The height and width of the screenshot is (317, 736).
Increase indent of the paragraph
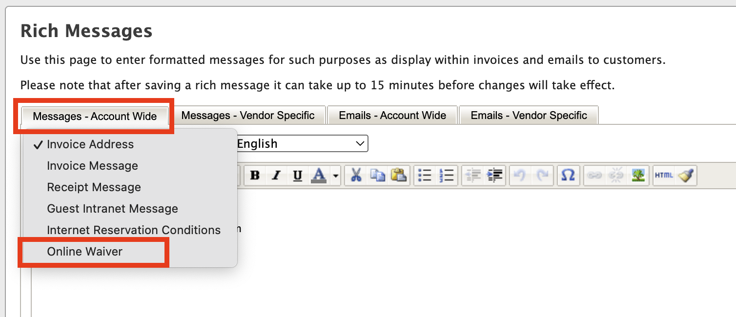click(494, 176)
